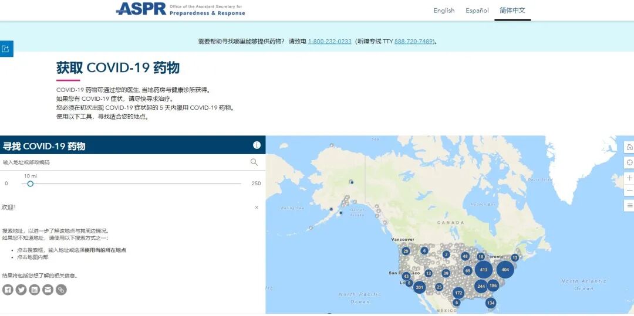Image resolution: width=634 pixels, height=316 pixels.
Task: Click the 244 location cluster
Action: 481,286
